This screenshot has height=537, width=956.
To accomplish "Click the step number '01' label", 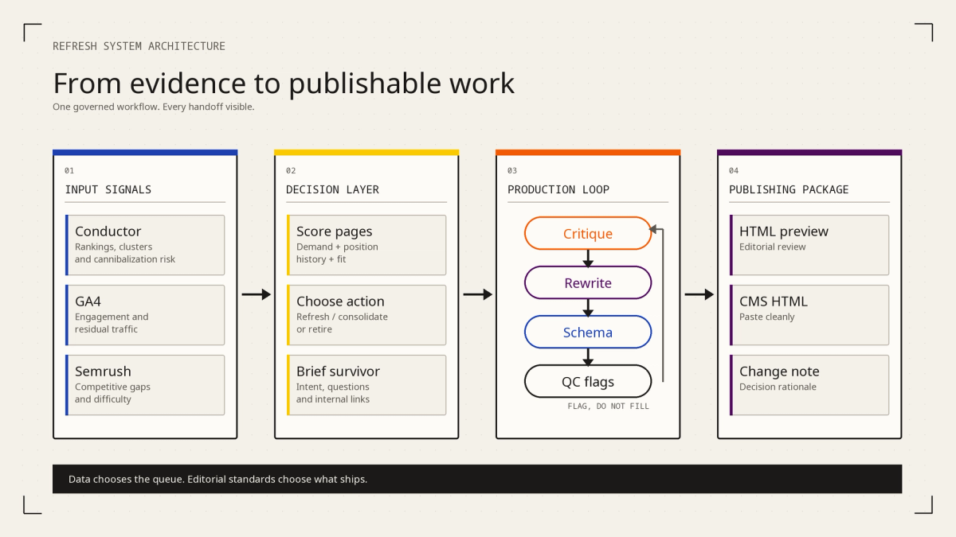I will pos(69,170).
